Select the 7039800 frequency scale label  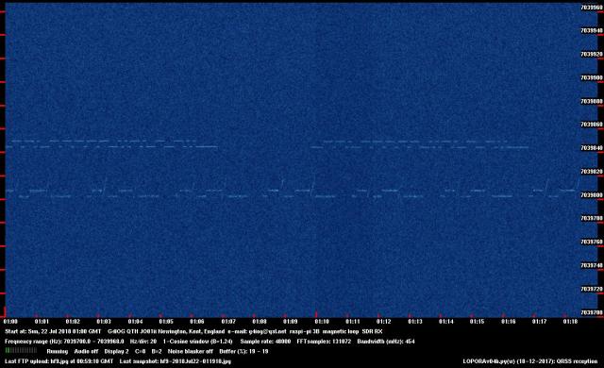pos(592,195)
